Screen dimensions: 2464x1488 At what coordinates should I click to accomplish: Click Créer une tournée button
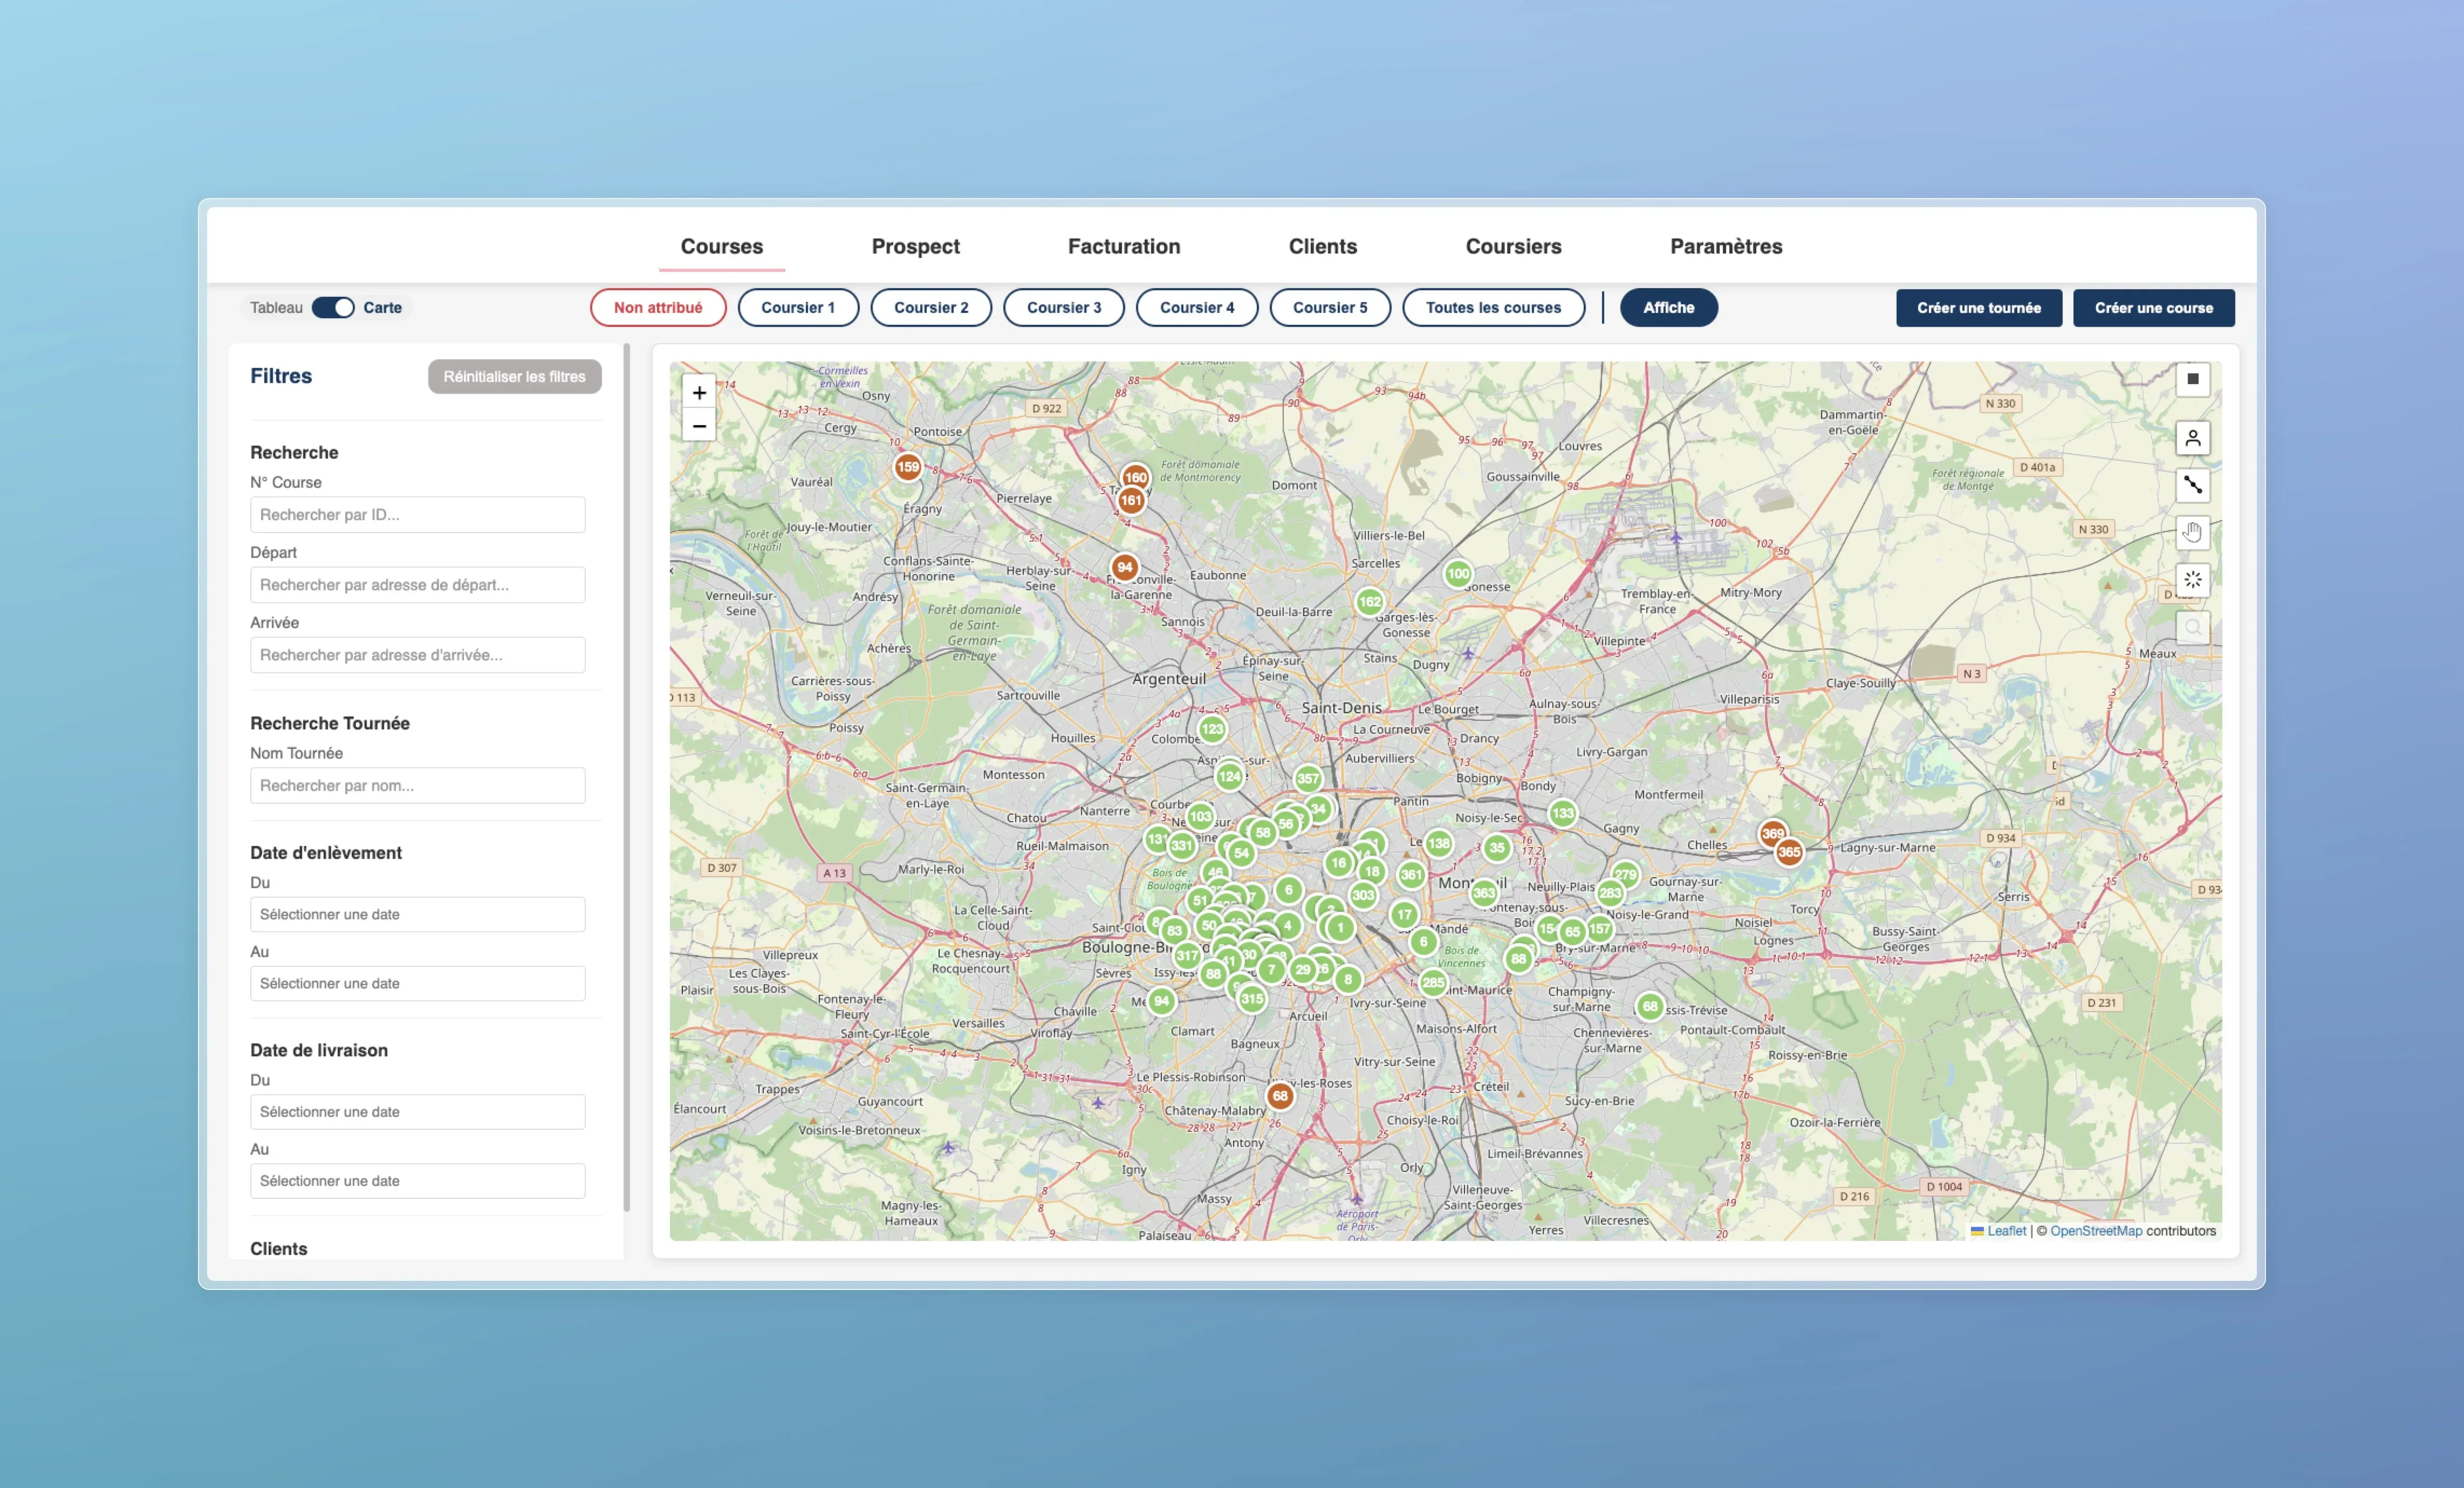[1977, 308]
